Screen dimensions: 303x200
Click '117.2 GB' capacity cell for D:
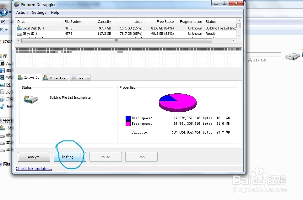tap(104, 34)
